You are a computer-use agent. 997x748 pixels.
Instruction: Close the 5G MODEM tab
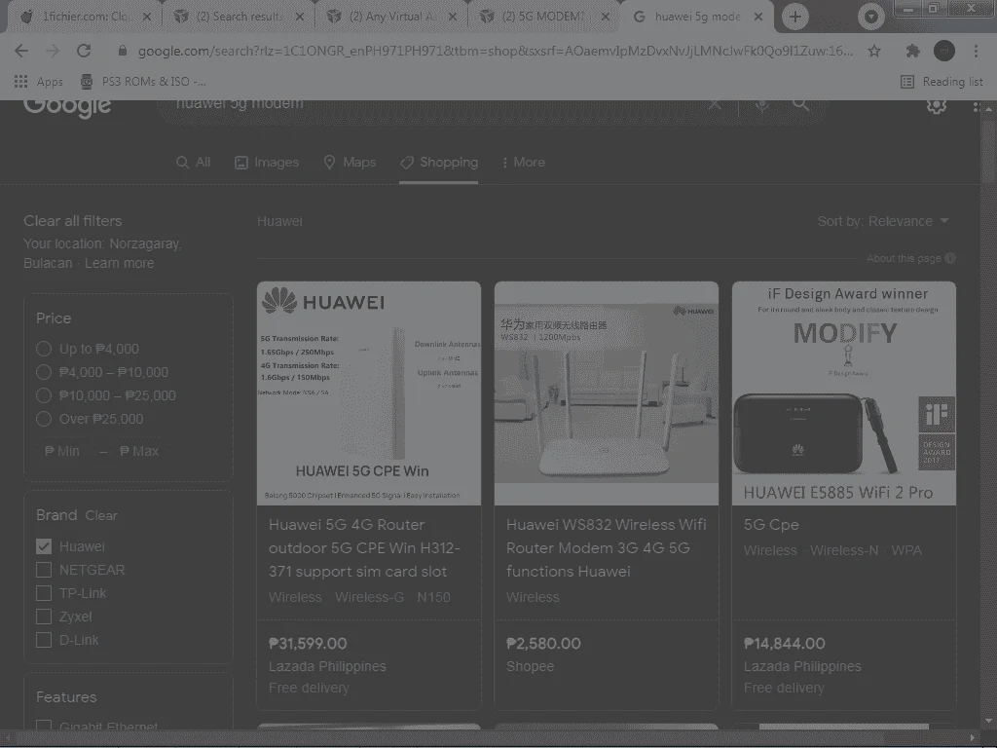point(606,17)
